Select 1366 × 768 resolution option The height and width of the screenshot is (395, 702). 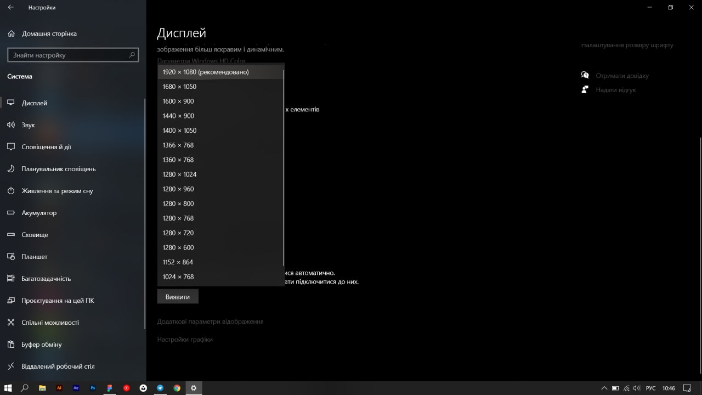tap(220, 145)
